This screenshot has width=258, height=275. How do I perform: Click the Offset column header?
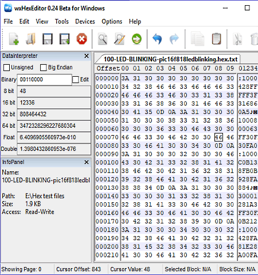click(x=108, y=68)
